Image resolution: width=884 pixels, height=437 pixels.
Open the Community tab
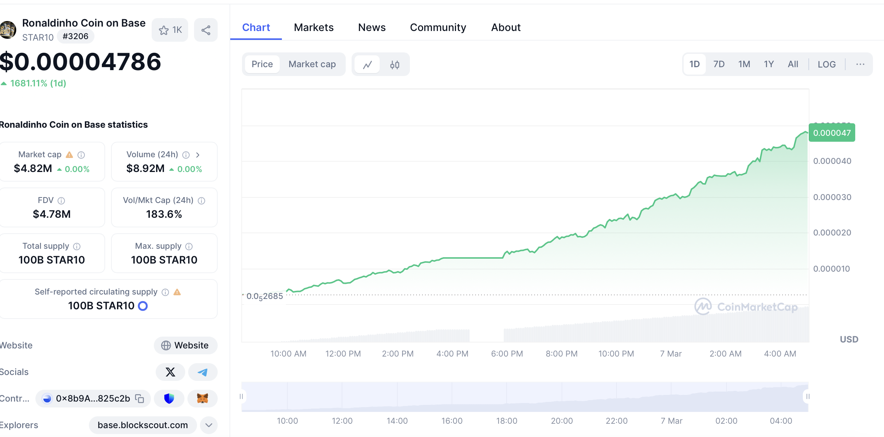coord(438,27)
